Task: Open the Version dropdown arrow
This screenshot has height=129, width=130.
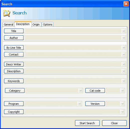Action: coord(122,104)
